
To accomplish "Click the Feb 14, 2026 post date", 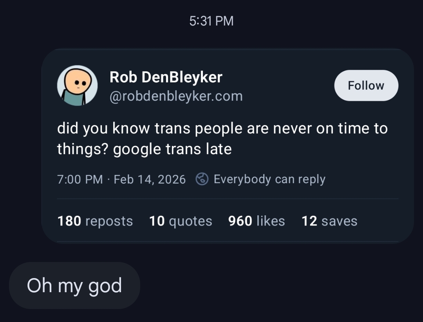I will pyautogui.click(x=150, y=179).
